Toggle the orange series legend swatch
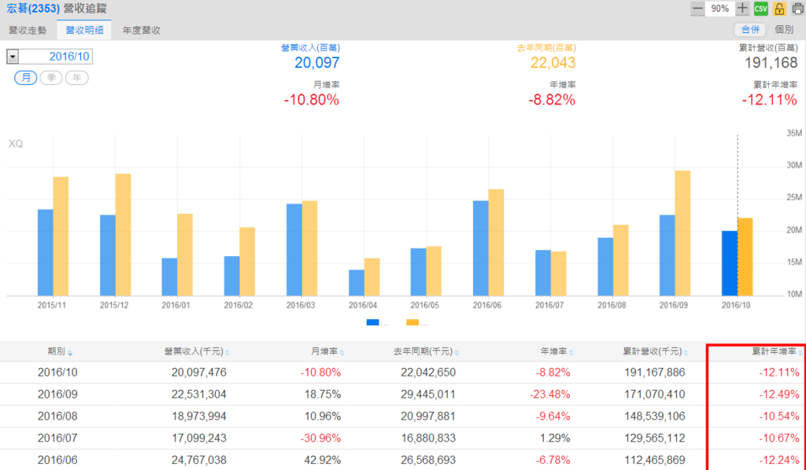Image resolution: width=806 pixels, height=470 pixels. (412, 323)
